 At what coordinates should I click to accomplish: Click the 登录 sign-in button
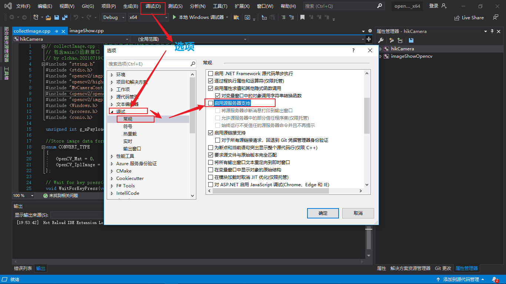point(438,6)
